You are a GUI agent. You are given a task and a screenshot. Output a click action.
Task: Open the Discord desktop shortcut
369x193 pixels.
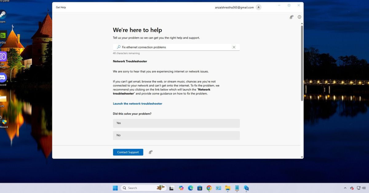[x=3, y=78]
